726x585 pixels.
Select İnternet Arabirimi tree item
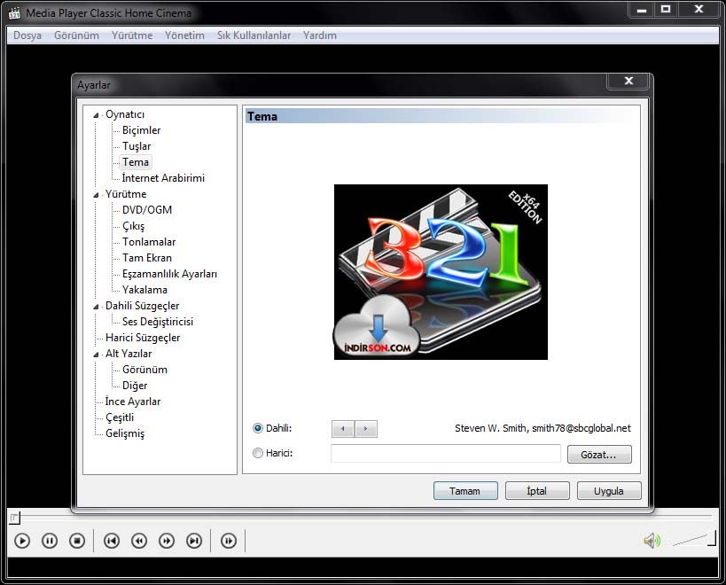pos(163,178)
